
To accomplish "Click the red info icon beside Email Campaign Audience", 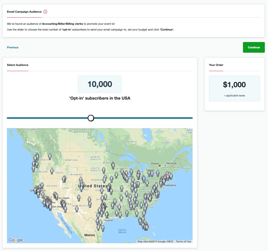I will (45, 12).
